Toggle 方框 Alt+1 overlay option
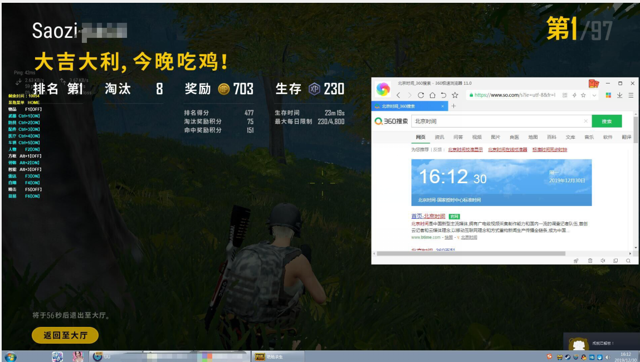640x362 pixels. (x=25, y=156)
